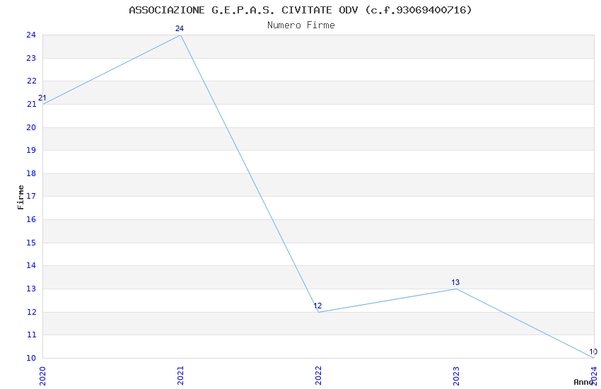The width and height of the screenshot is (601, 389).
Task: Click the y-axis tick value 20
Action: click(x=31, y=127)
